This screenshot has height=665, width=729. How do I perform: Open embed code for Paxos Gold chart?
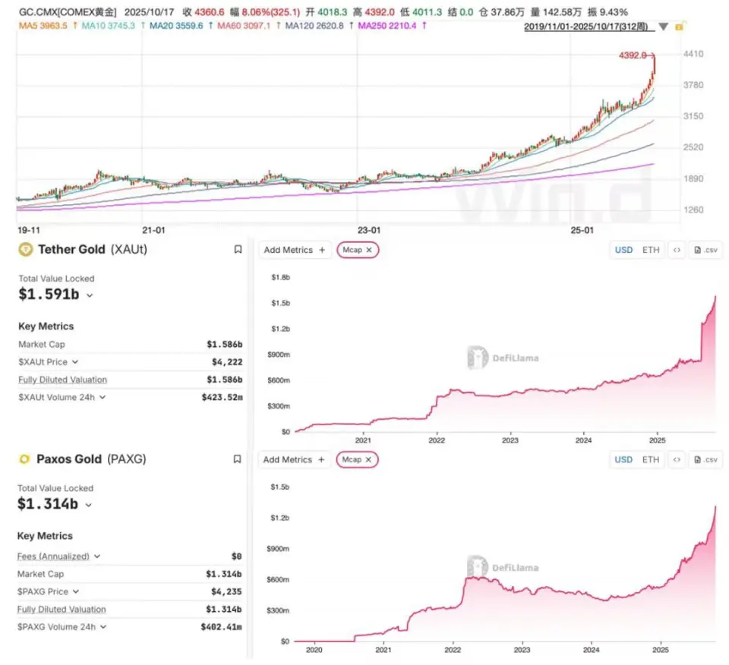coord(677,459)
